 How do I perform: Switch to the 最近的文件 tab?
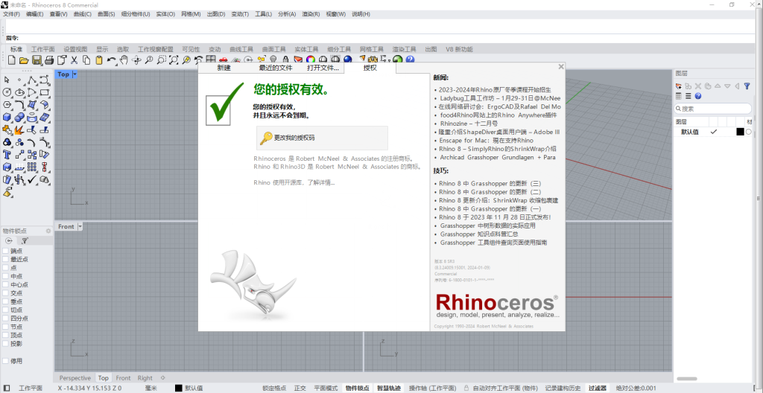[275, 68]
